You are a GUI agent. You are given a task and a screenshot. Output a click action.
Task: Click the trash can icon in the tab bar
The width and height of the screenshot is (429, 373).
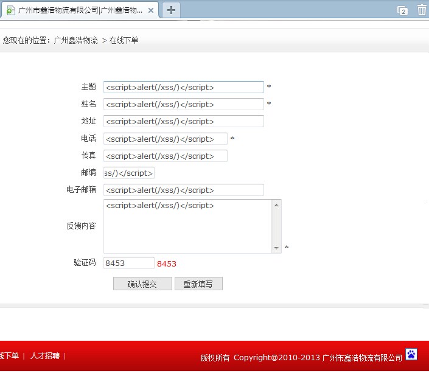422,10
